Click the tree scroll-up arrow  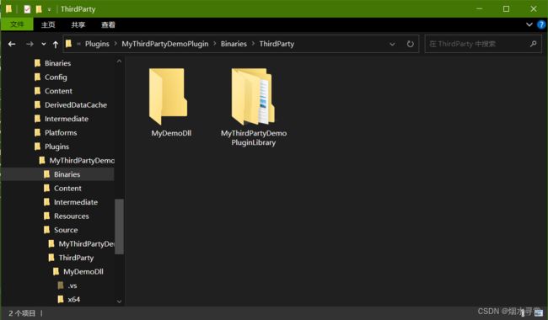coord(119,61)
